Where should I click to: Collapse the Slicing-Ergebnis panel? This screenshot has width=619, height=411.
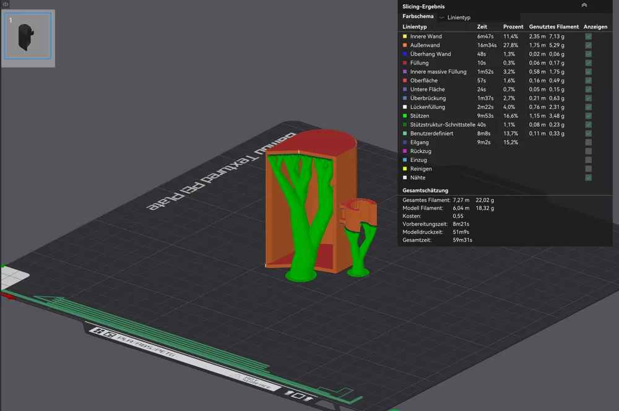[584, 6]
